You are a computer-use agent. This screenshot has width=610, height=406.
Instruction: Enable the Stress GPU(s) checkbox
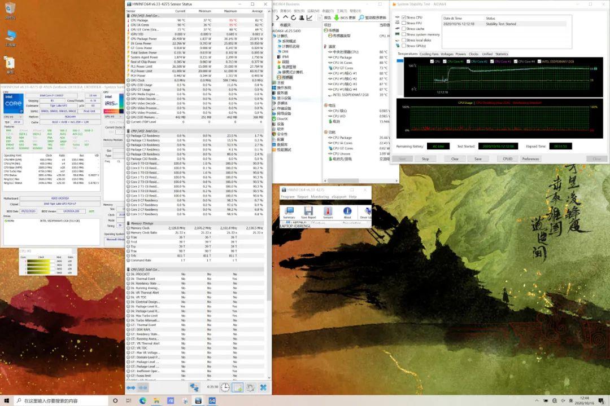pyautogui.click(x=404, y=46)
